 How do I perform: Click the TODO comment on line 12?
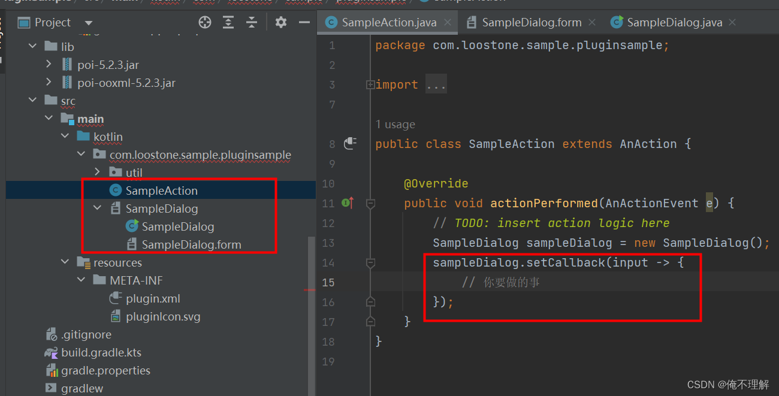tap(551, 223)
